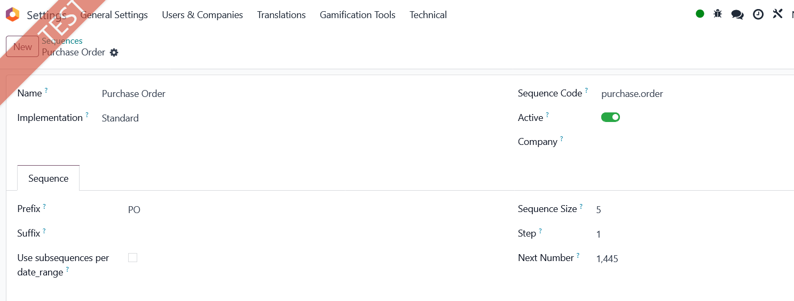Open the Translations menu
This screenshot has height=301, width=794.
281,15
